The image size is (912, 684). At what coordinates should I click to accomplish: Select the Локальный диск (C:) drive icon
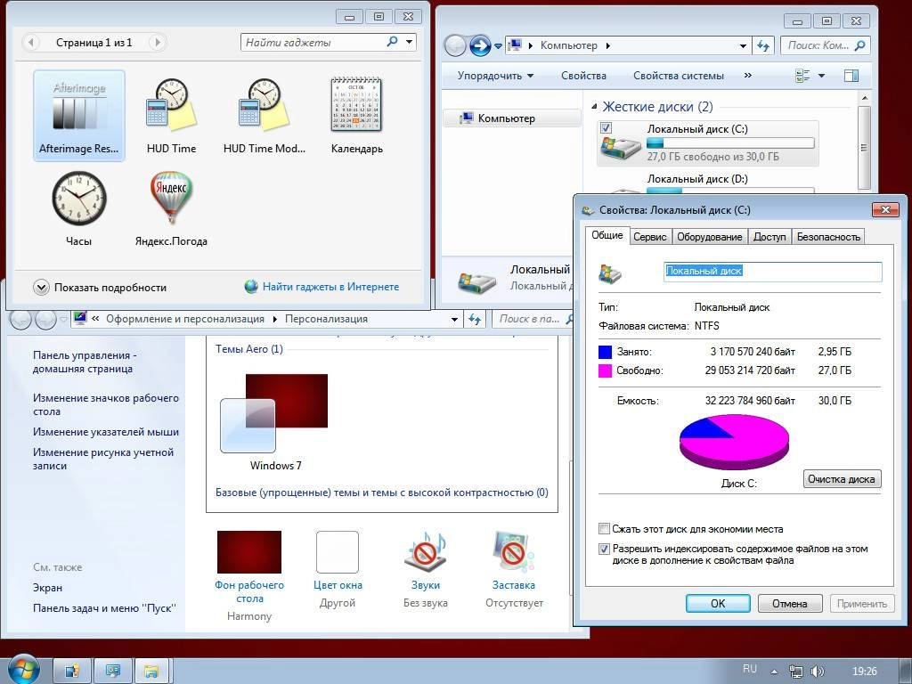620,147
